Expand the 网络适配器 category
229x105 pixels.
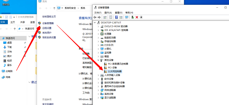[x=99, y=90]
